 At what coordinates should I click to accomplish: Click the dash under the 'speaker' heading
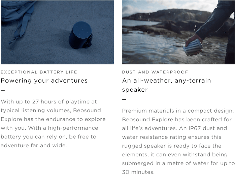[124, 99]
